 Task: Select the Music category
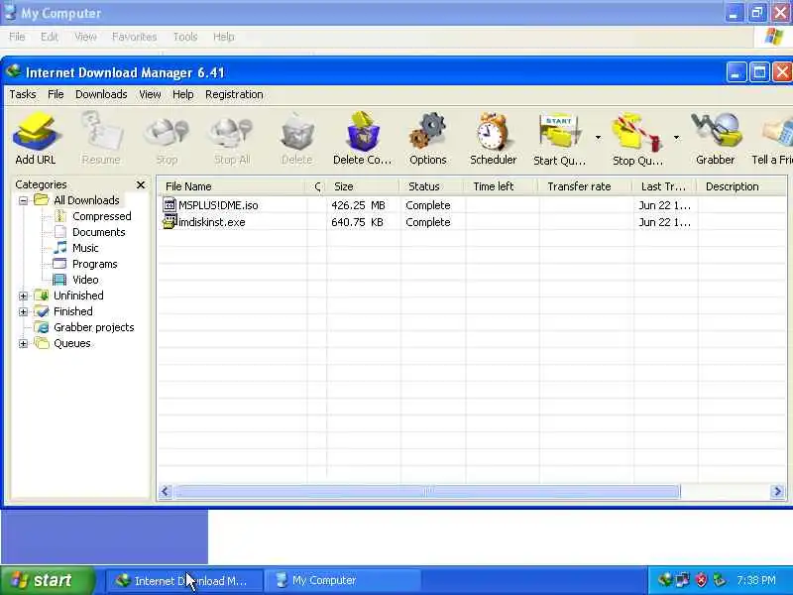[85, 248]
